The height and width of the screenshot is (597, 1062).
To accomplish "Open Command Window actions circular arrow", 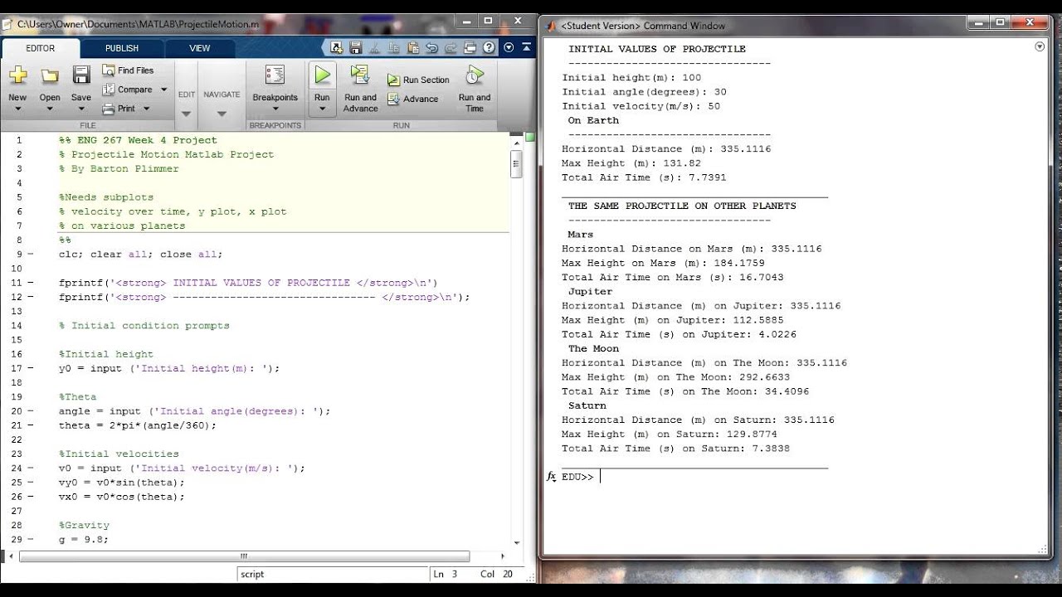I will pos(1040,47).
